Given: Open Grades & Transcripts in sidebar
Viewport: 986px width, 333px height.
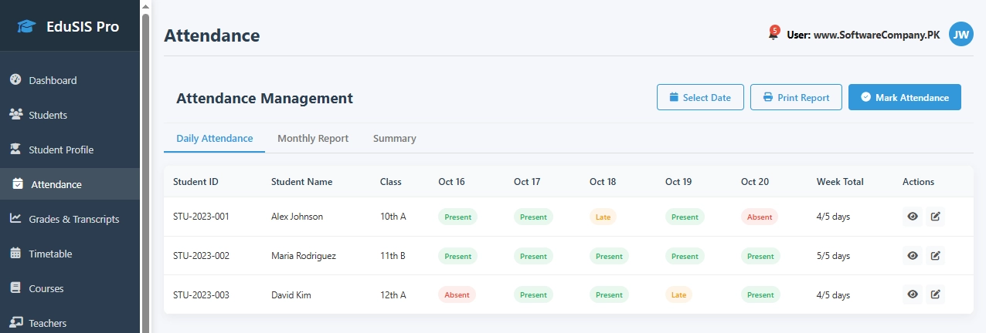Looking at the screenshot, I should click(73, 219).
